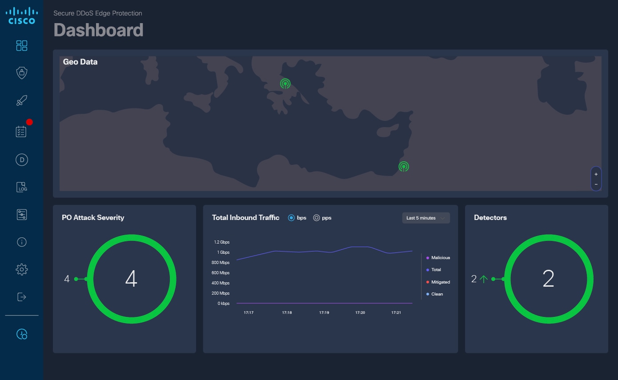Open the dashboard grid icon in sidebar
The width and height of the screenshot is (618, 380).
coord(22,46)
